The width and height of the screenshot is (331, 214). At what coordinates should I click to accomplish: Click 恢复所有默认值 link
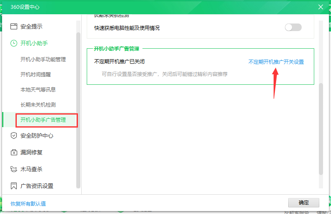tap(28, 204)
